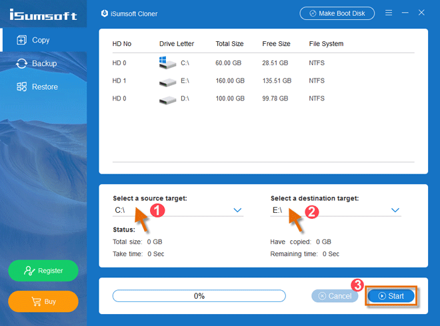Click the Make Boot Disk button

click(337, 13)
